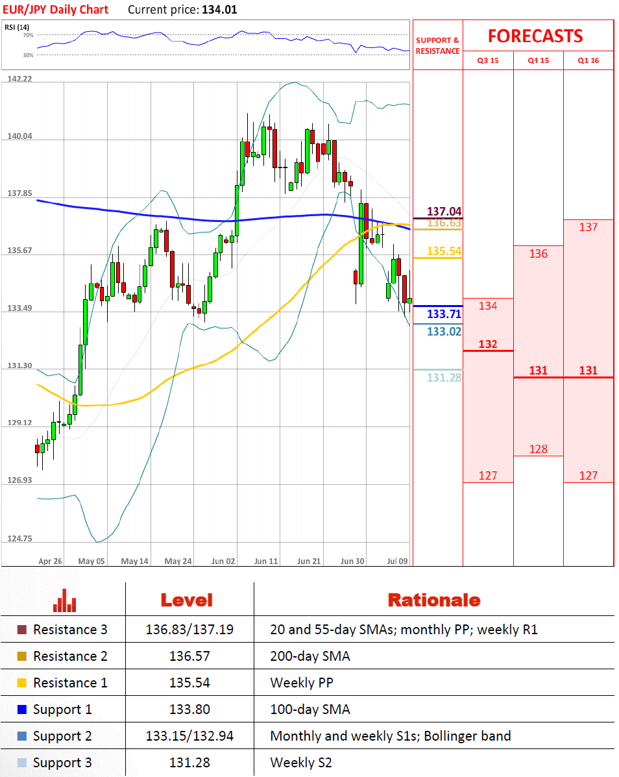Click the Jul 09 date axis label
Image resolution: width=619 pixels, height=777 pixels.
point(397,561)
